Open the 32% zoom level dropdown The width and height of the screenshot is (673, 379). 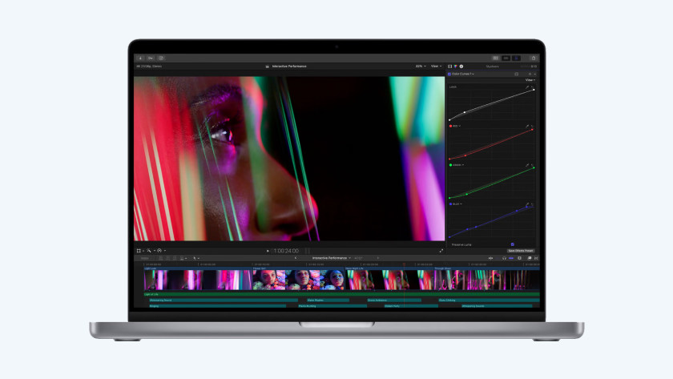click(420, 66)
